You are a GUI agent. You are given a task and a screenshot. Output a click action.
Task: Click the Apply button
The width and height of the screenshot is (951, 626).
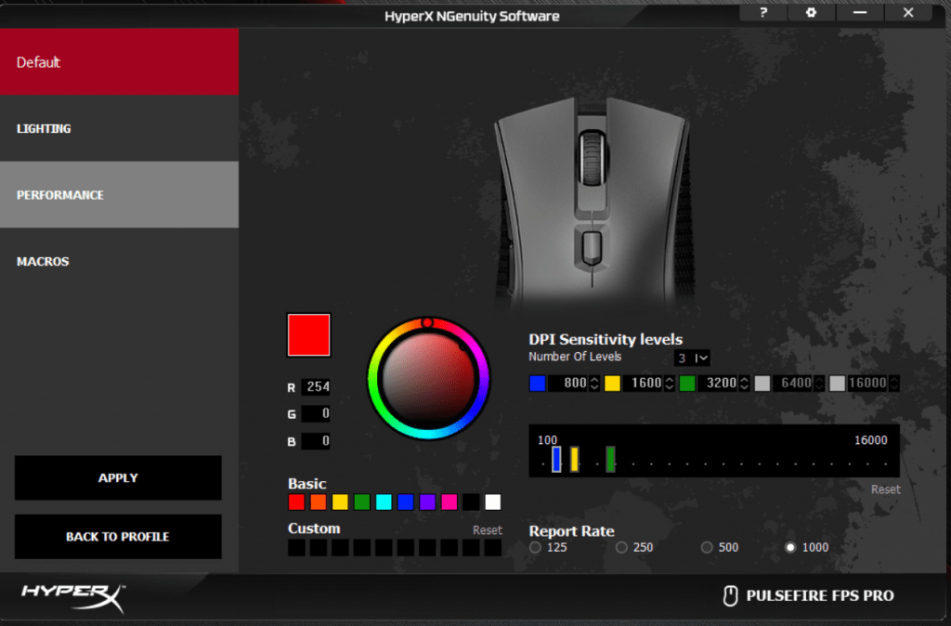[x=118, y=478]
